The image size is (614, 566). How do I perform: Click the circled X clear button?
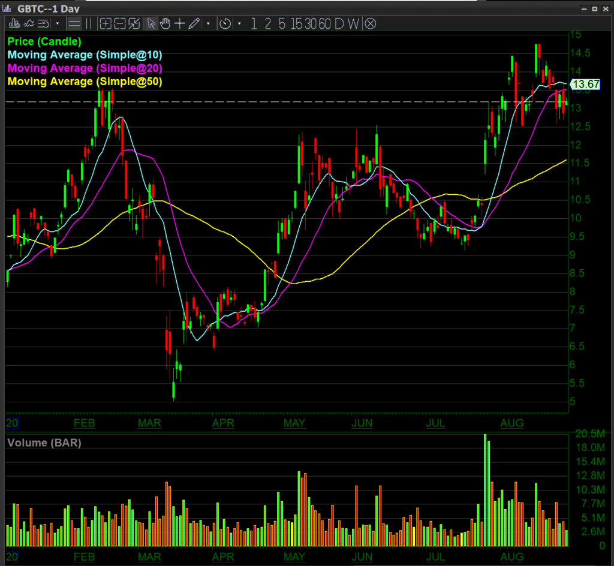coord(371,24)
